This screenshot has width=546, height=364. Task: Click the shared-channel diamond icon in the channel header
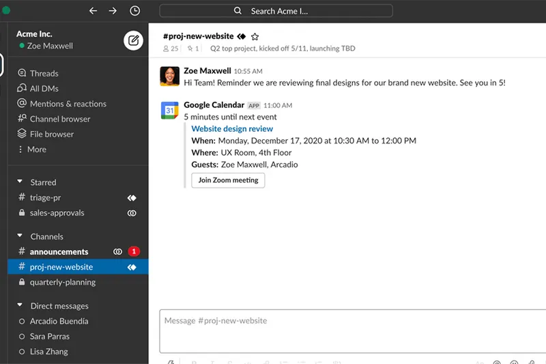click(x=242, y=36)
